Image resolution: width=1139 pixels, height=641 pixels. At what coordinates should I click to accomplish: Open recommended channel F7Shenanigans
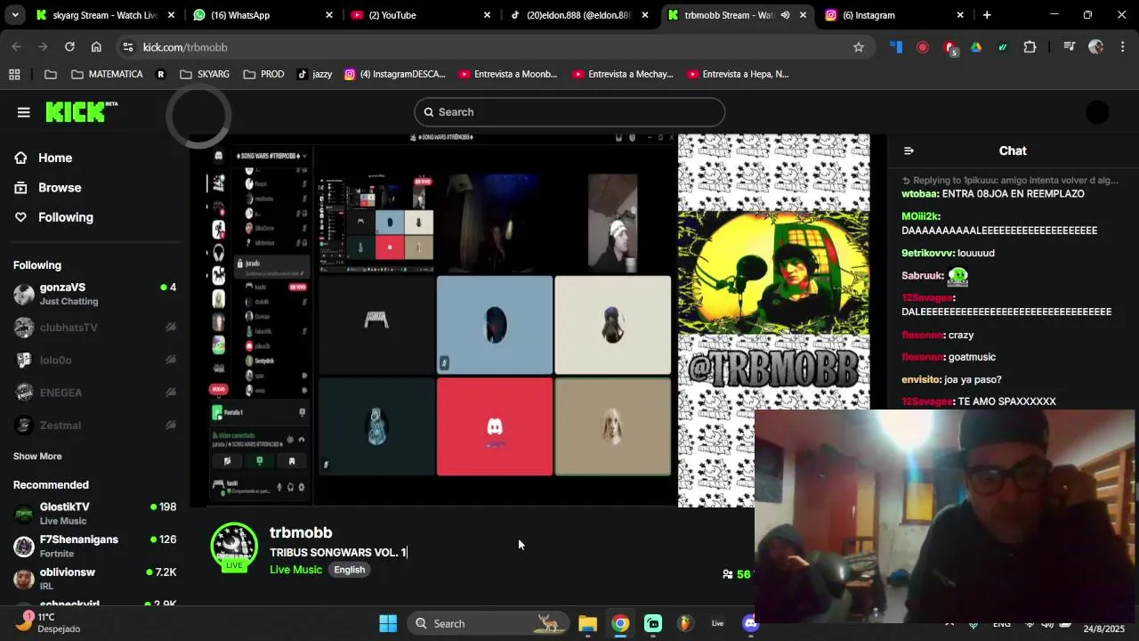coord(94,546)
